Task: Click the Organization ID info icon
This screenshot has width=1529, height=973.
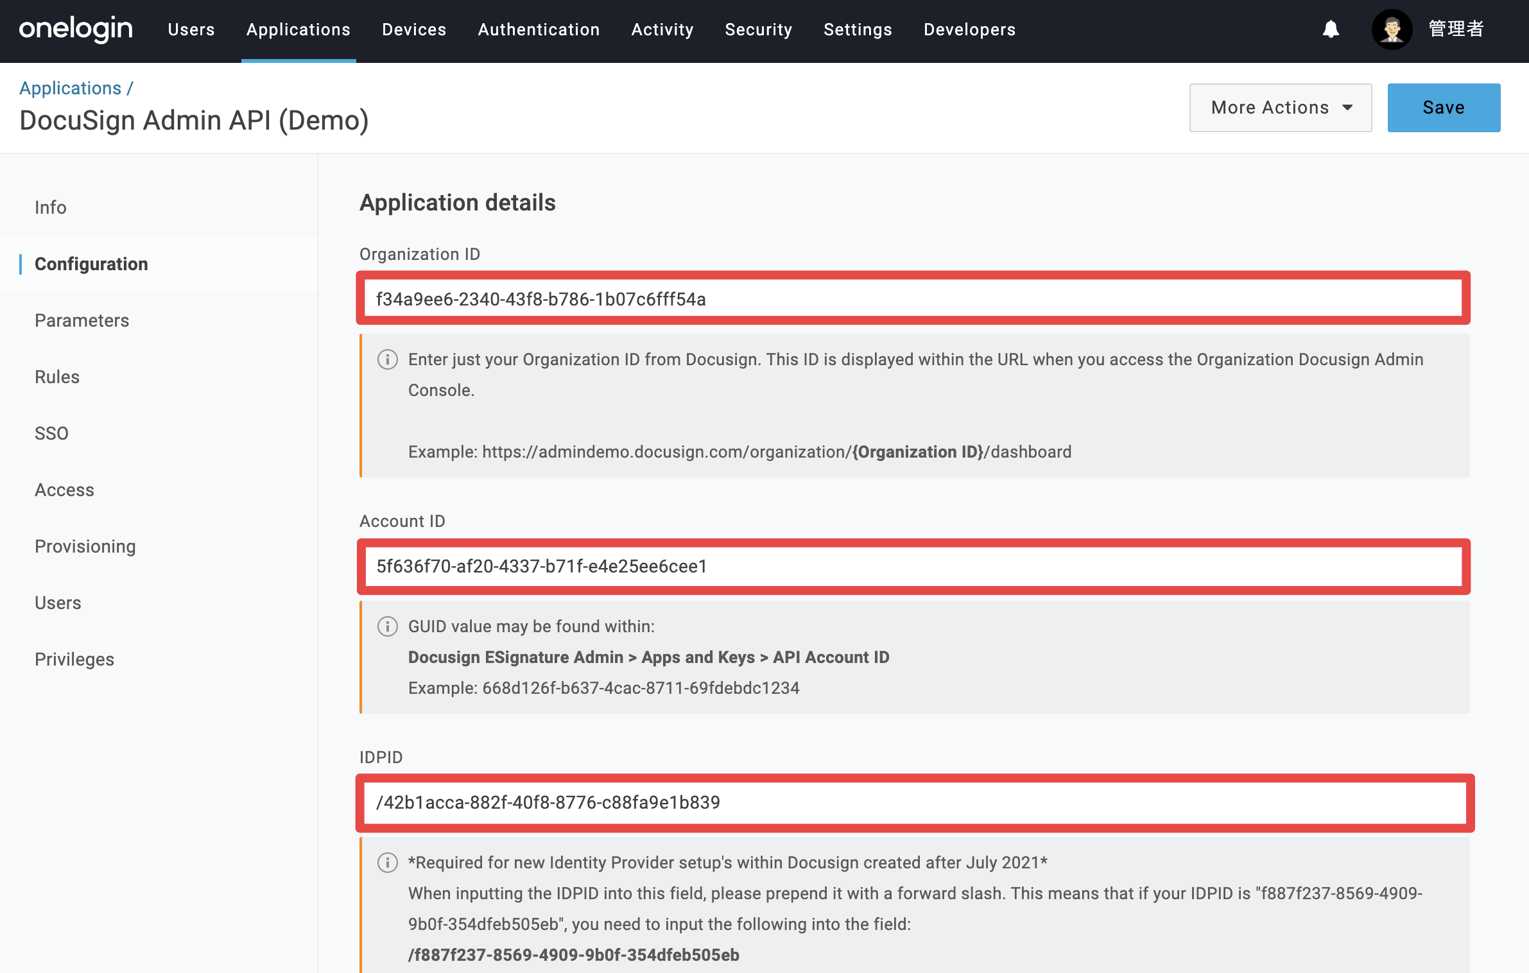Action: (387, 359)
